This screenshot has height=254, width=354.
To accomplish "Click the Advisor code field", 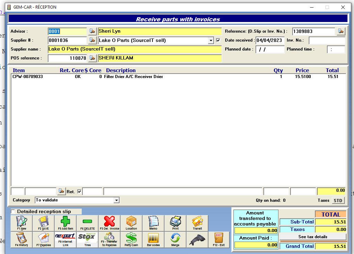I will 67,31.
